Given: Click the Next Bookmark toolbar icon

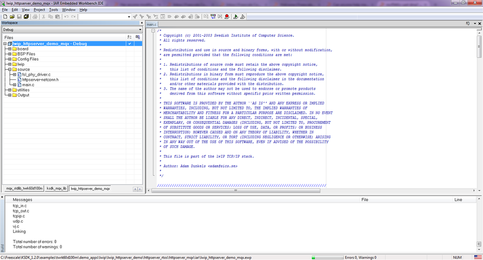Looking at the screenshot, I should (x=184, y=16).
